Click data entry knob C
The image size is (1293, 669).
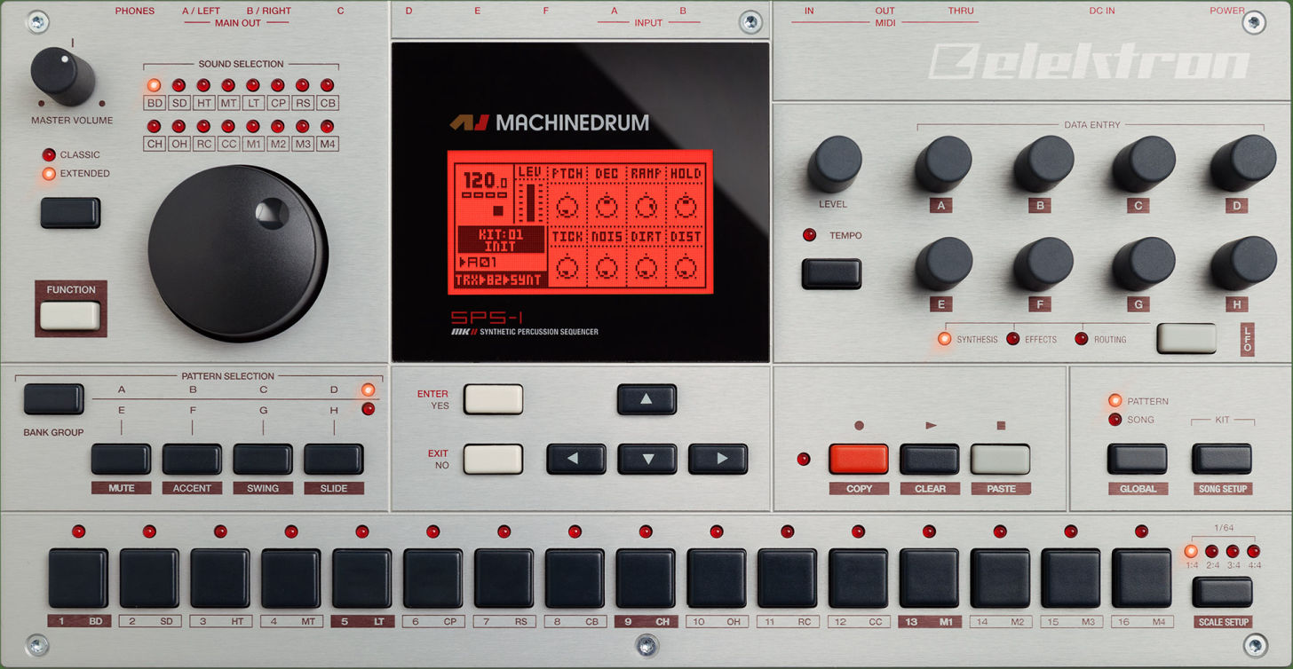pyautogui.click(x=1144, y=163)
